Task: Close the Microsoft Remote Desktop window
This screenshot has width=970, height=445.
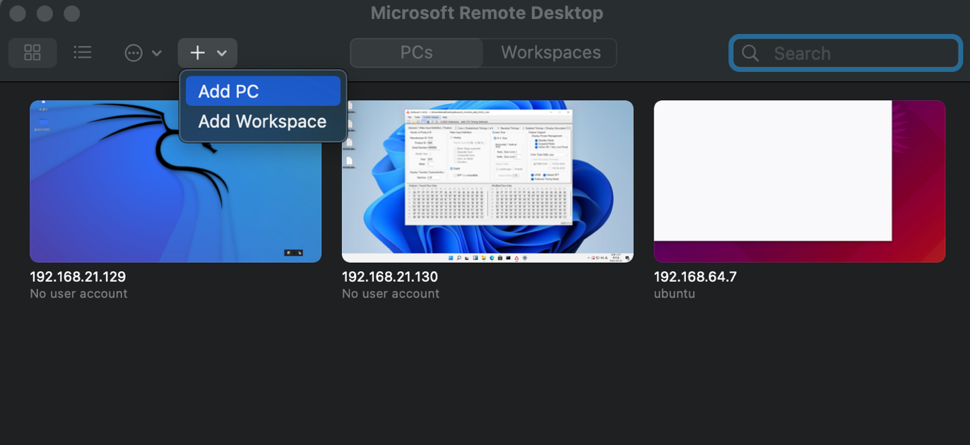Action: click(x=18, y=13)
